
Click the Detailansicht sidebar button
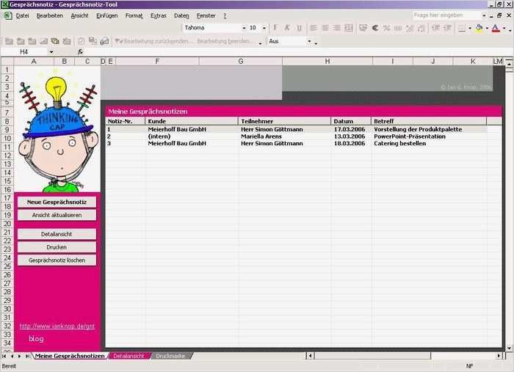pyautogui.click(x=57, y=234)
